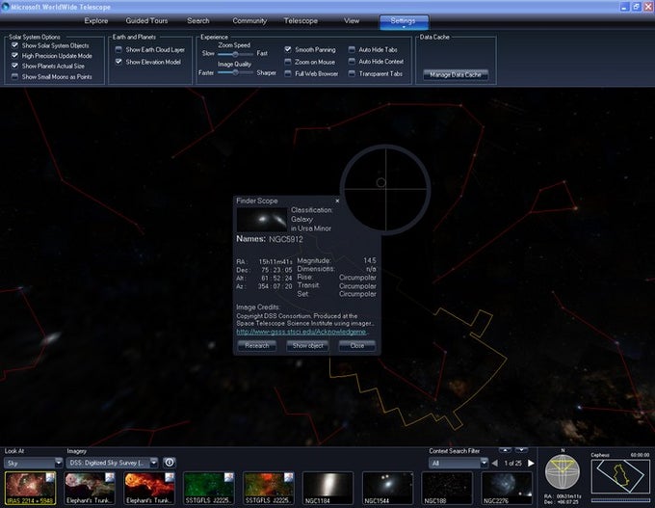Click image badge on IRAS 2214+5948 thumbnail
Screen dimensions: 655x508
50,477
